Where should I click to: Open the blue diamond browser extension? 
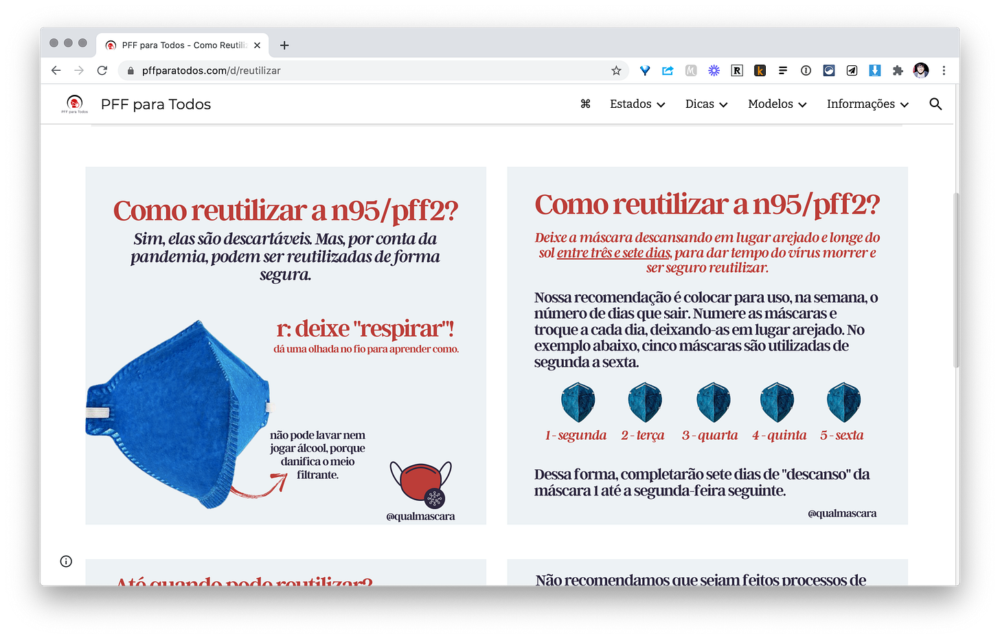645,71
